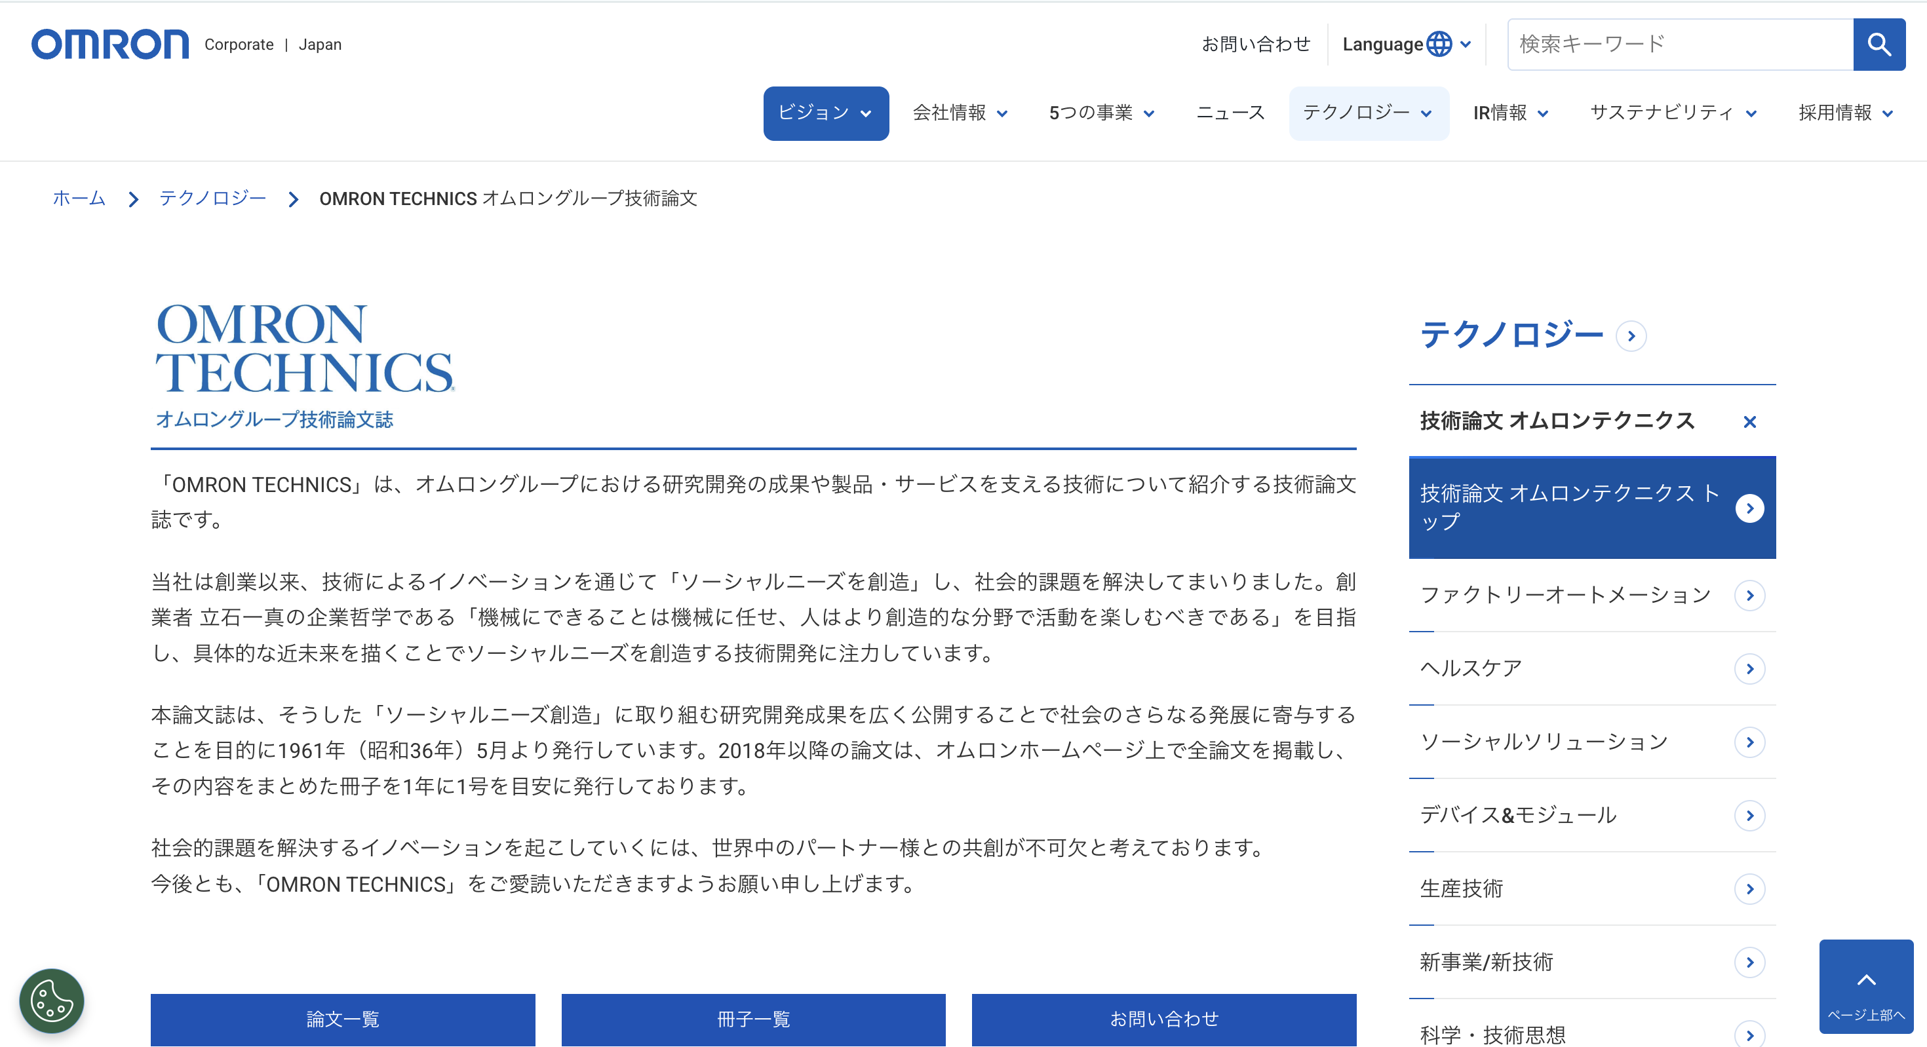Expand the 会社情報 menu
Screen dimensions: 1927x1047
960,113
